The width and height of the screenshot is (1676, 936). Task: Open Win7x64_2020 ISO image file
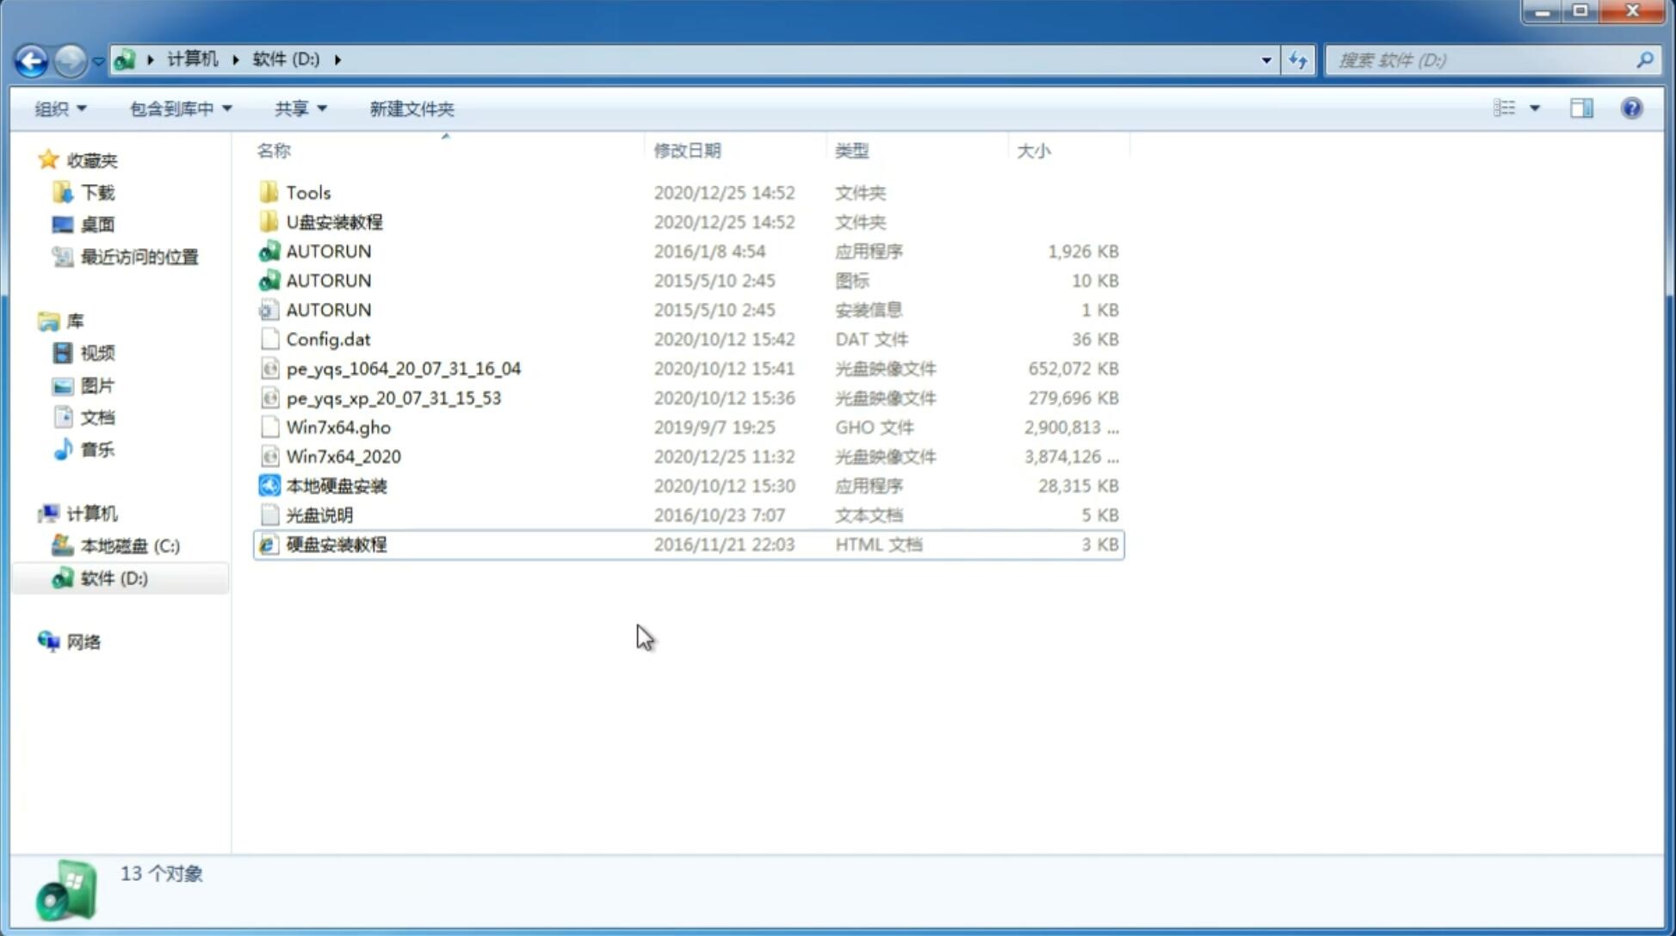tap(342, 457)
